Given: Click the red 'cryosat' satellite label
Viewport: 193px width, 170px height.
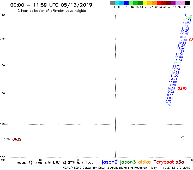Looking at the screenshot, I should click(165, 162).
